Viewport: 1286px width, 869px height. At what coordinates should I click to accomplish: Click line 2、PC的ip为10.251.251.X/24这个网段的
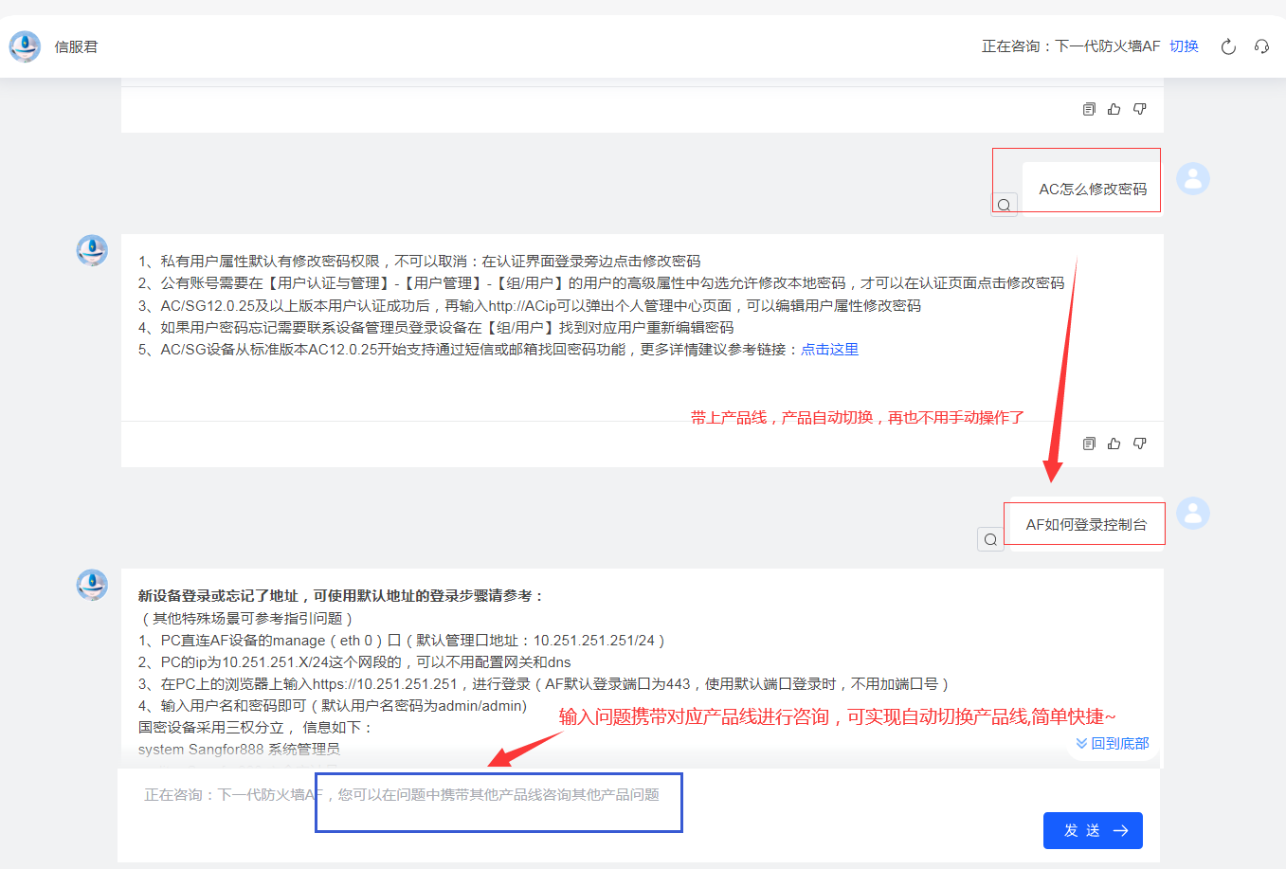coord(354,661)
